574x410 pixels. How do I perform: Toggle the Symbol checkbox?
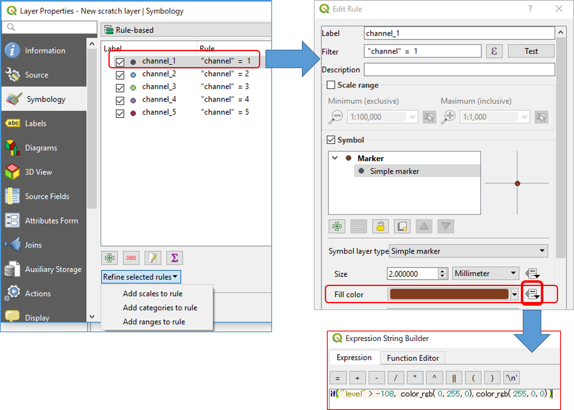pyautogui.click(x=331, y=140)
